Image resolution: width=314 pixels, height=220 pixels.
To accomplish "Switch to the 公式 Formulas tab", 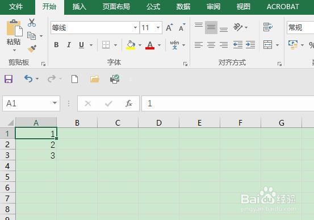I will tap(153, 7).
